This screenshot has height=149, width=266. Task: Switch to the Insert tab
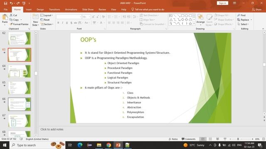click(x=29, y=10)
